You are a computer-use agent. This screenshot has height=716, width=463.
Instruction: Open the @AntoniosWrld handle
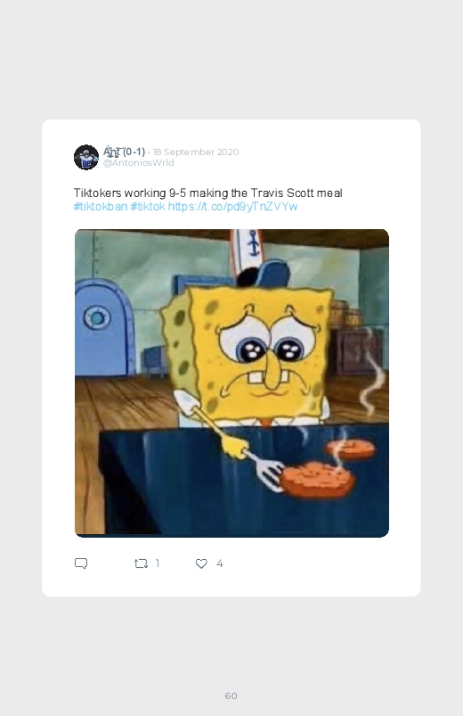pyautogui.click(x=138, y=163)
